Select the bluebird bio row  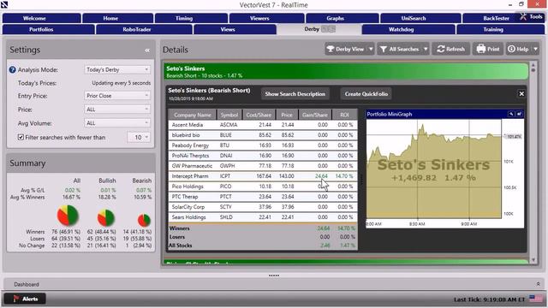tap(263, 135)
